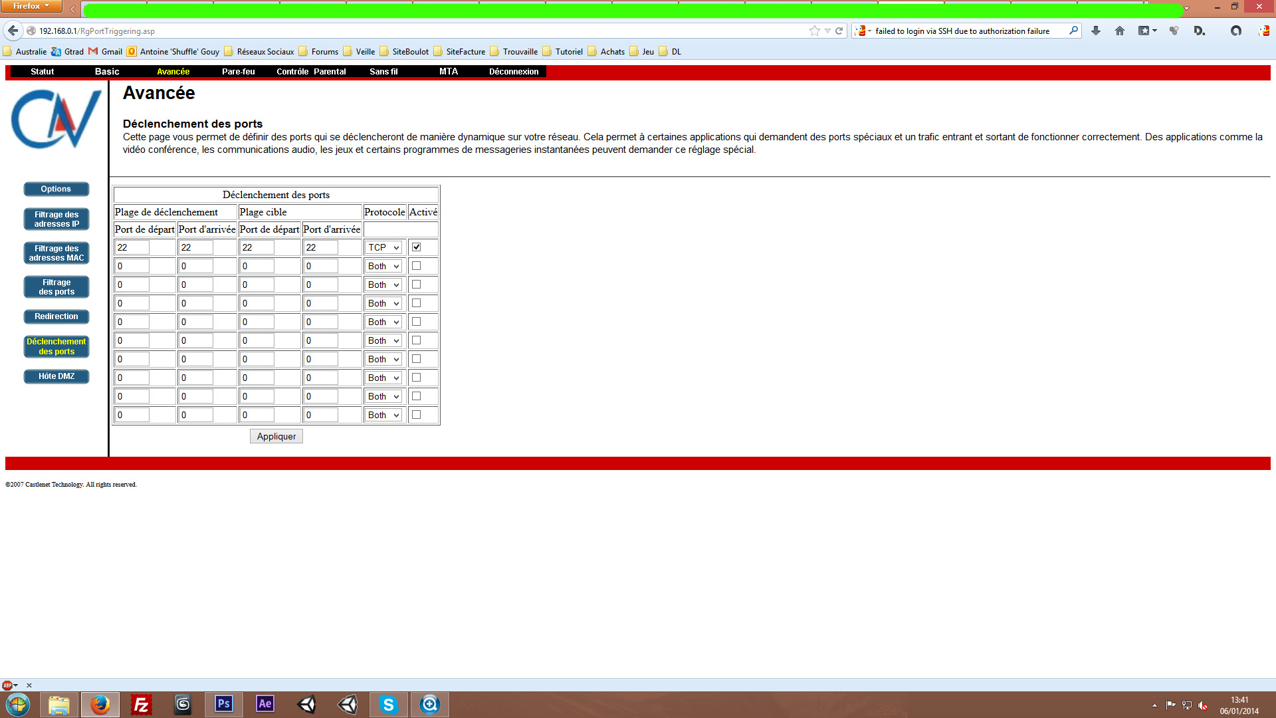Switch to Firefox on the taskbar
1276x718 pixels.
coord(100,705)
